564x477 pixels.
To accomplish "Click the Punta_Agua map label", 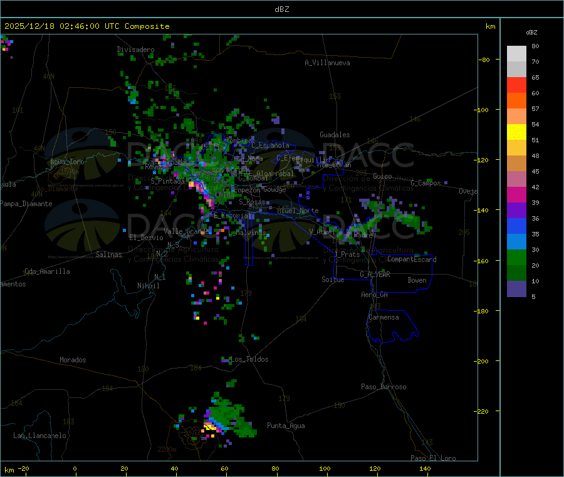I will pos(286,426).
